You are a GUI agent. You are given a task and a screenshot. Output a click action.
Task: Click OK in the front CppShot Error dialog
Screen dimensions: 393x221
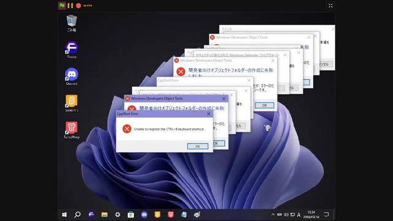[x=198, y=146]
